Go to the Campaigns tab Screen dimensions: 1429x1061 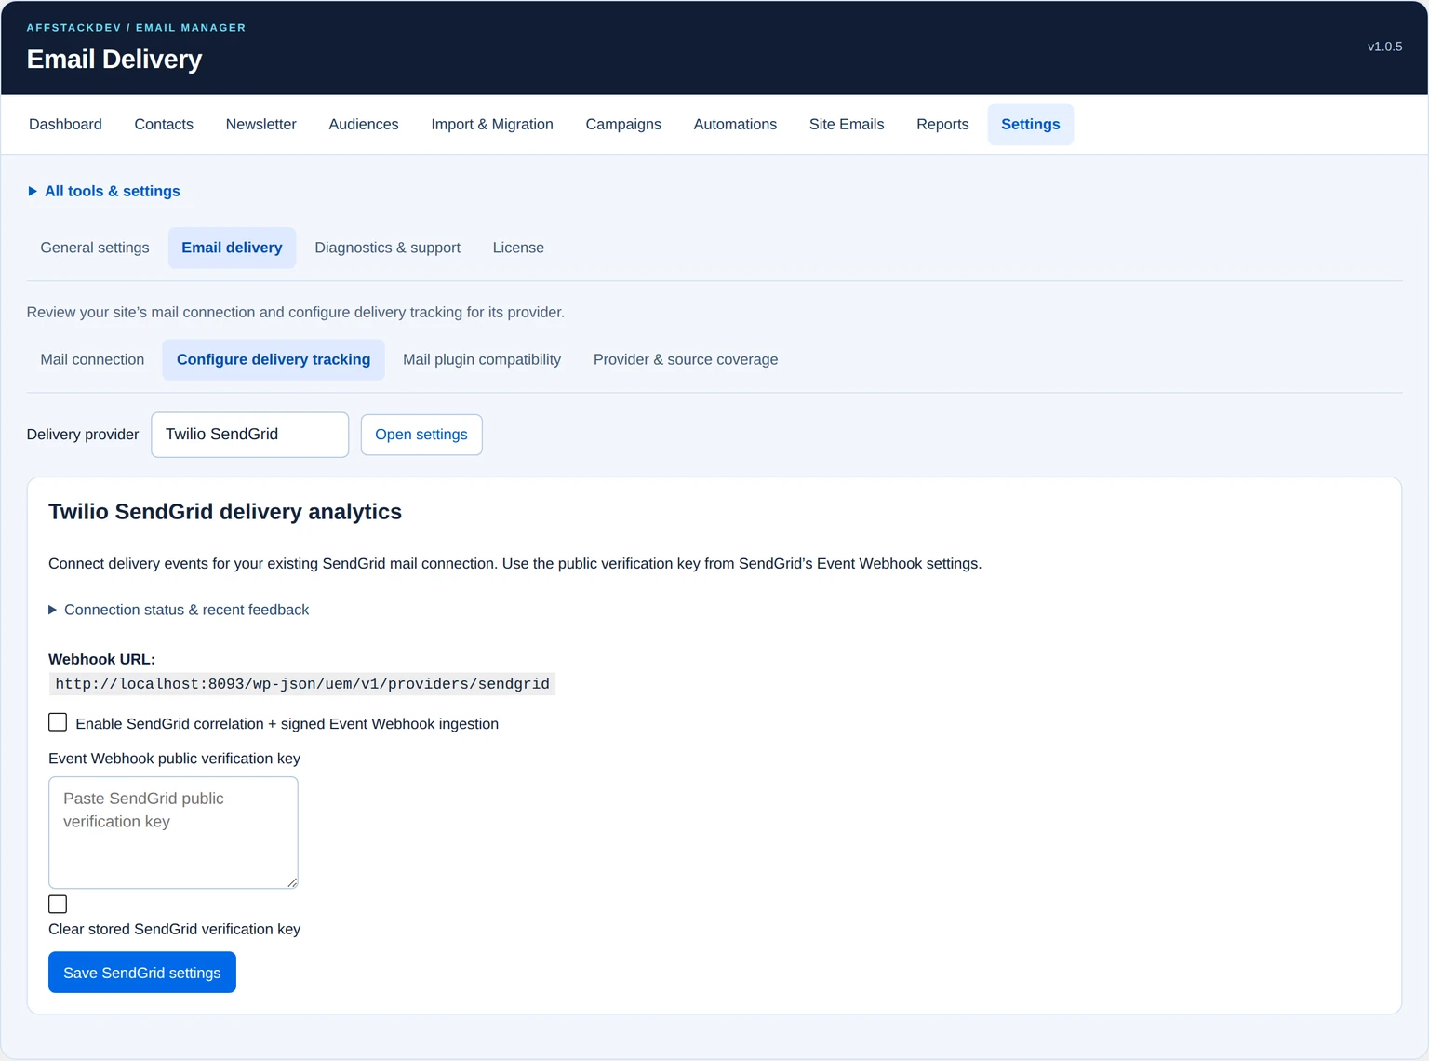(623, 125)
